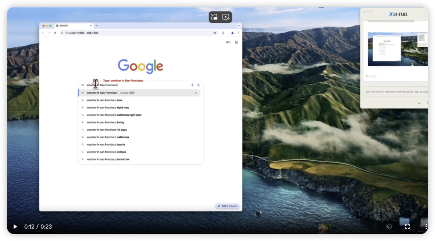Screen dimensions: 435x241
Task: Open Chrome Labs flask icon
Action: point(223,33)
